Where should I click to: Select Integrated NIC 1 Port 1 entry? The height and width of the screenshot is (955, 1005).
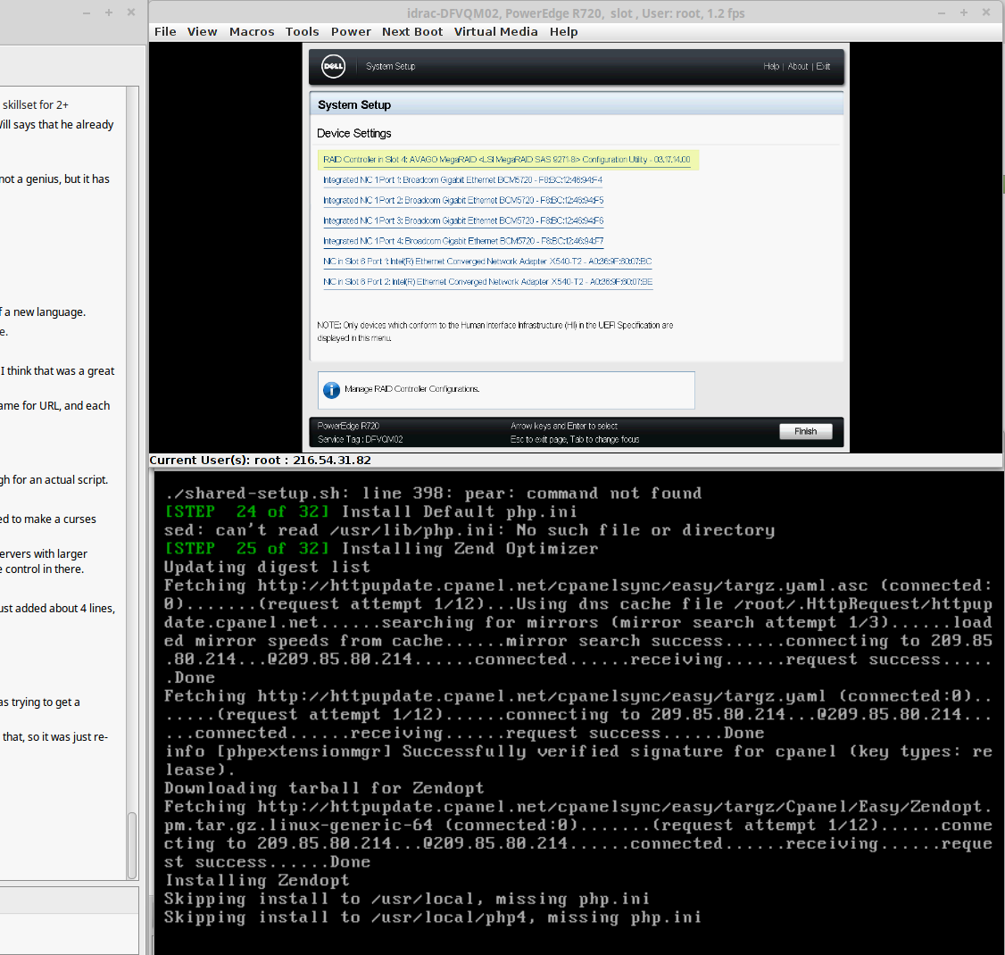462,180
